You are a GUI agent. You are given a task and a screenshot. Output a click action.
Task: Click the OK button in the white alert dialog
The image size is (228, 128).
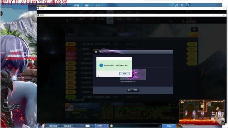click(x=124, y=74)
